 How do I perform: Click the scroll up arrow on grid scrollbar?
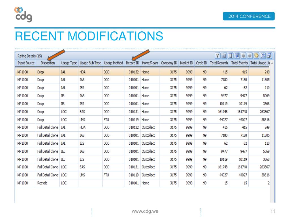pos(272,63)
